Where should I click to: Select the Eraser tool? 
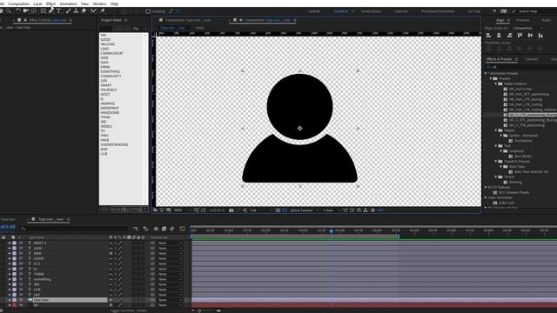[x=84, y=11]
